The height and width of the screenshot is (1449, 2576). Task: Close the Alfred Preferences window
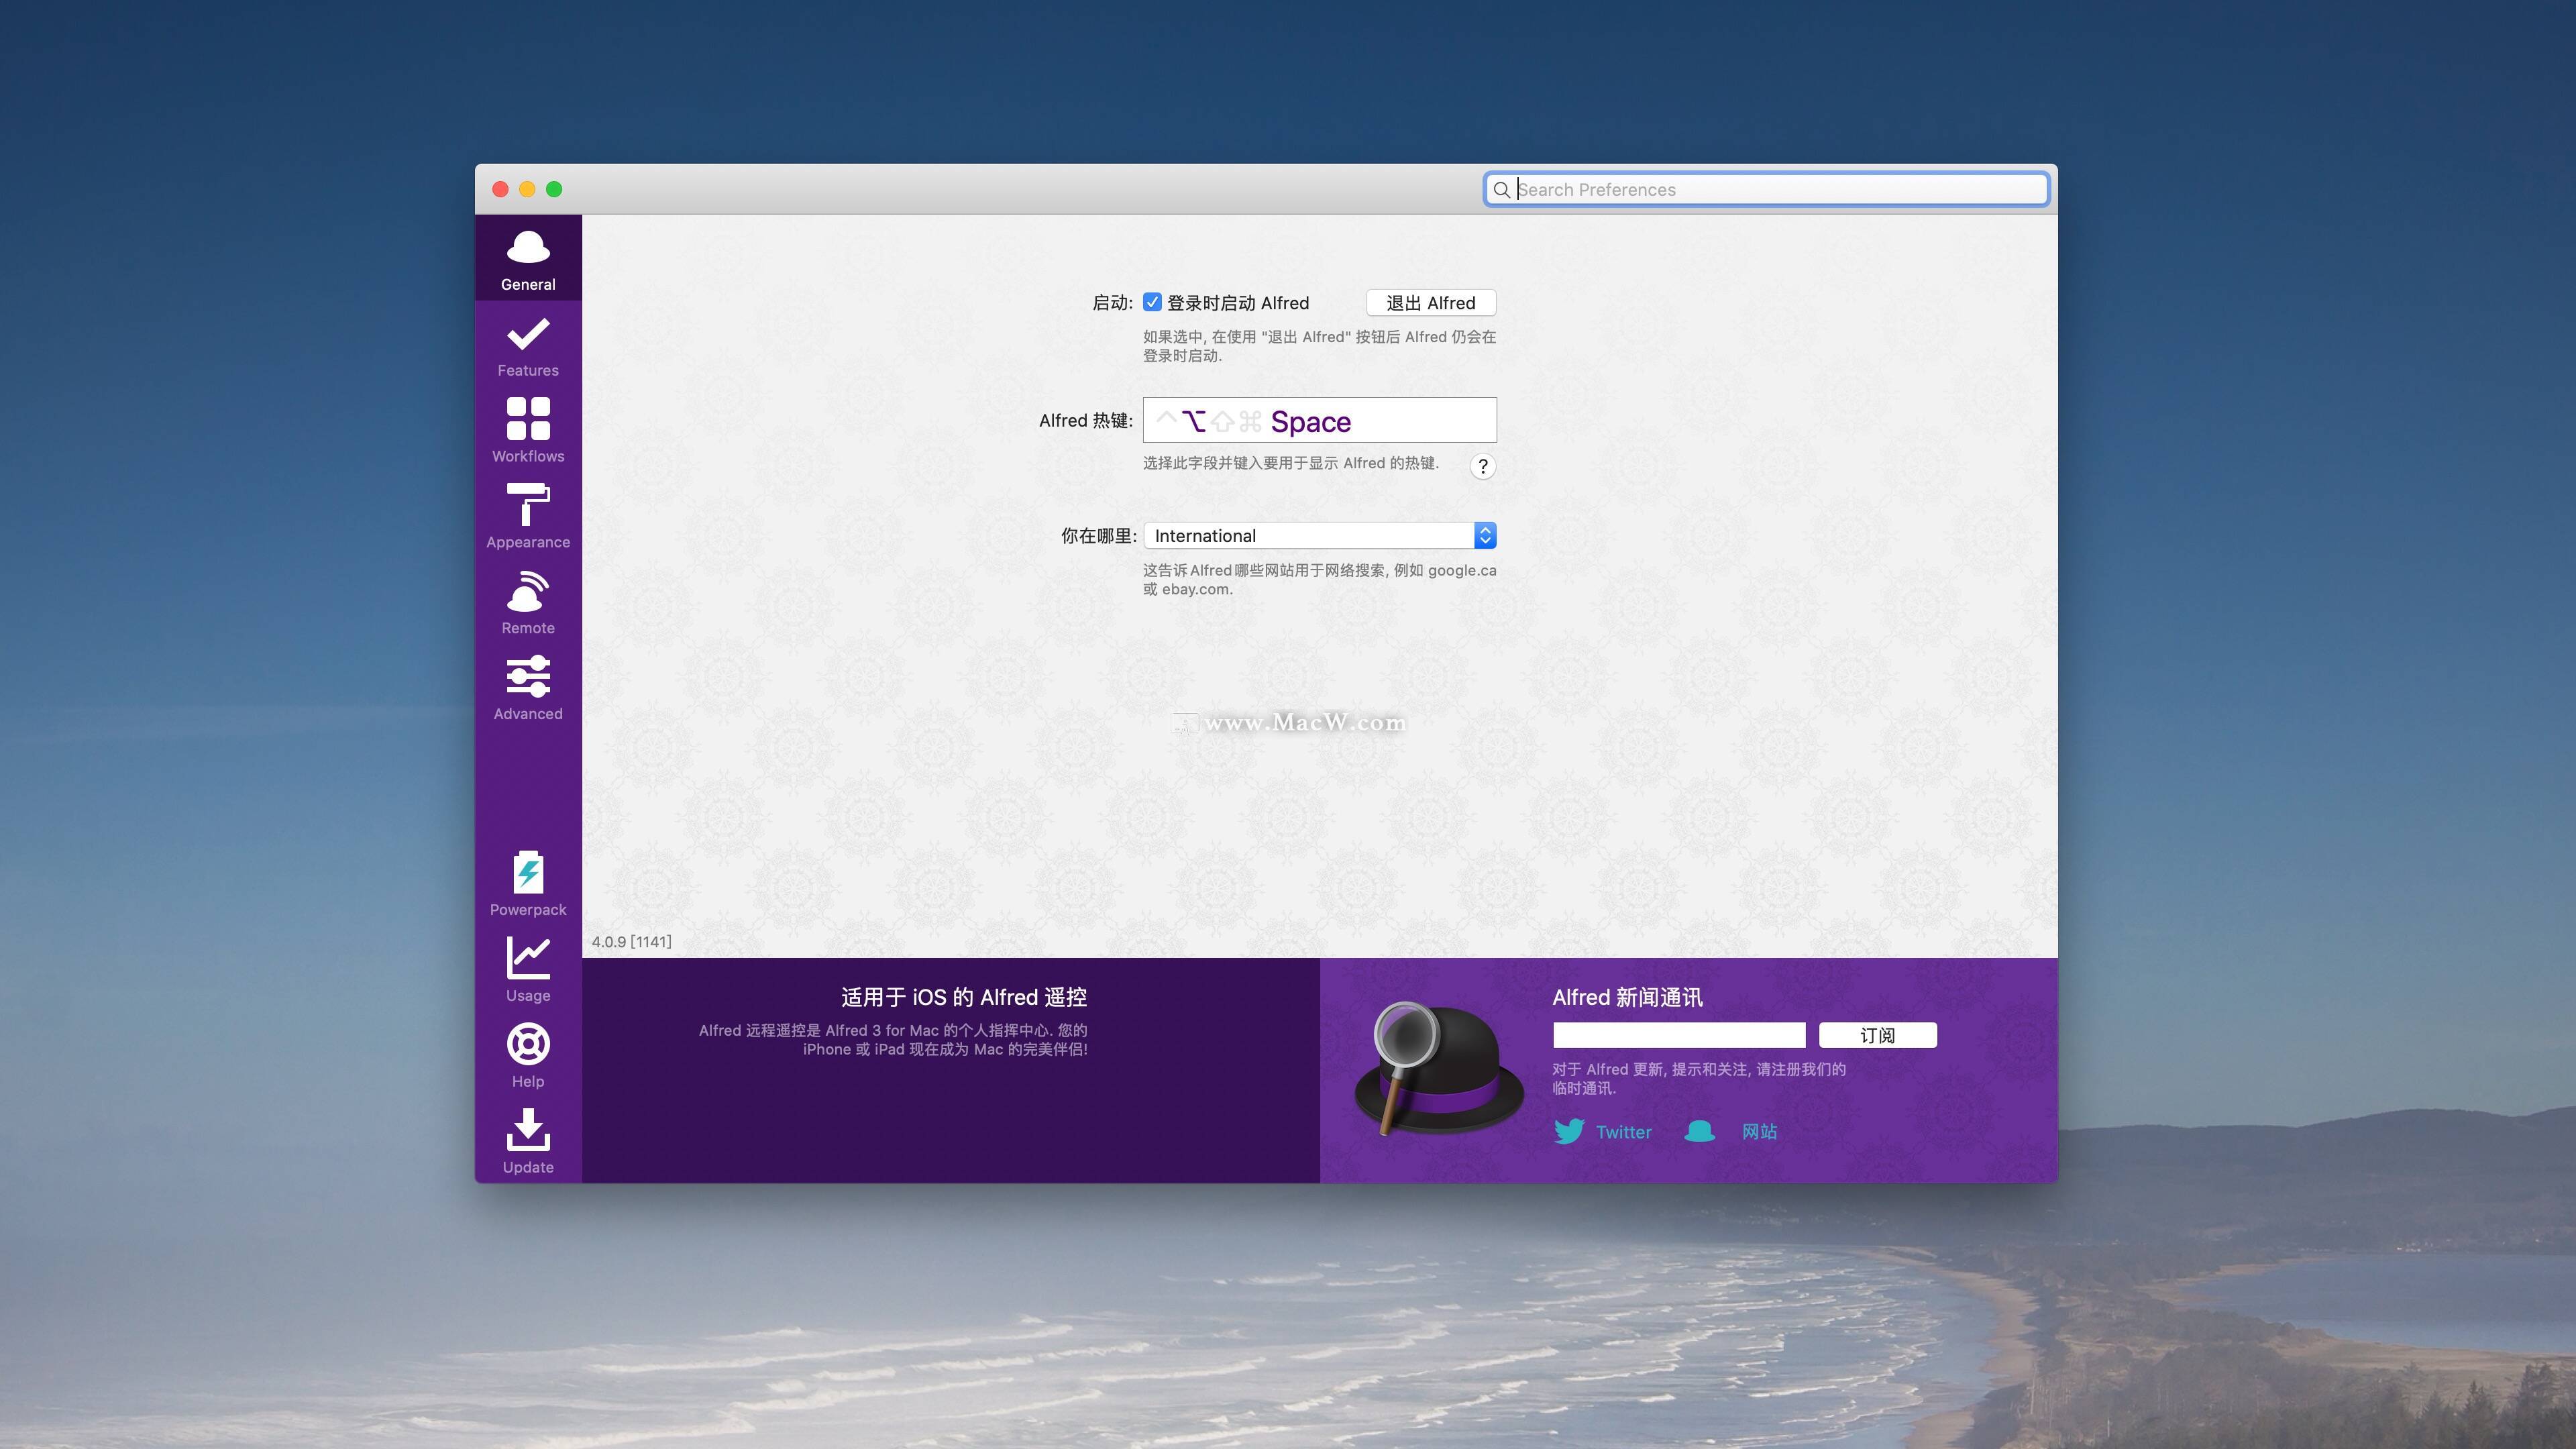point(500,190)
